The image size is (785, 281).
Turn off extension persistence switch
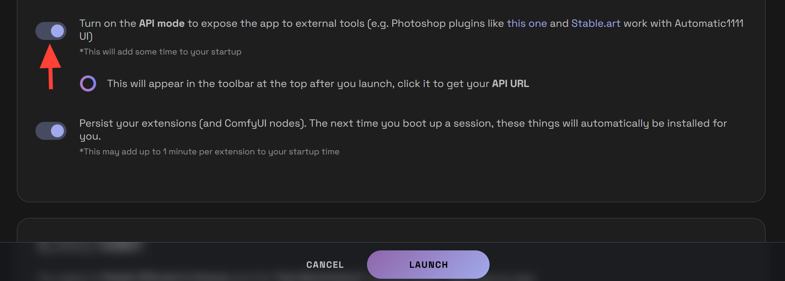click(x=51, y=131)
